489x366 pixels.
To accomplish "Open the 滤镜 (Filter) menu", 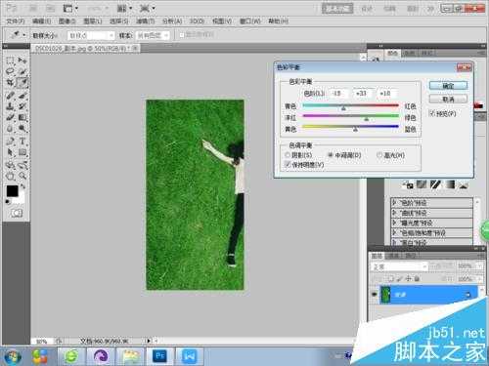I will pos(145,21).
